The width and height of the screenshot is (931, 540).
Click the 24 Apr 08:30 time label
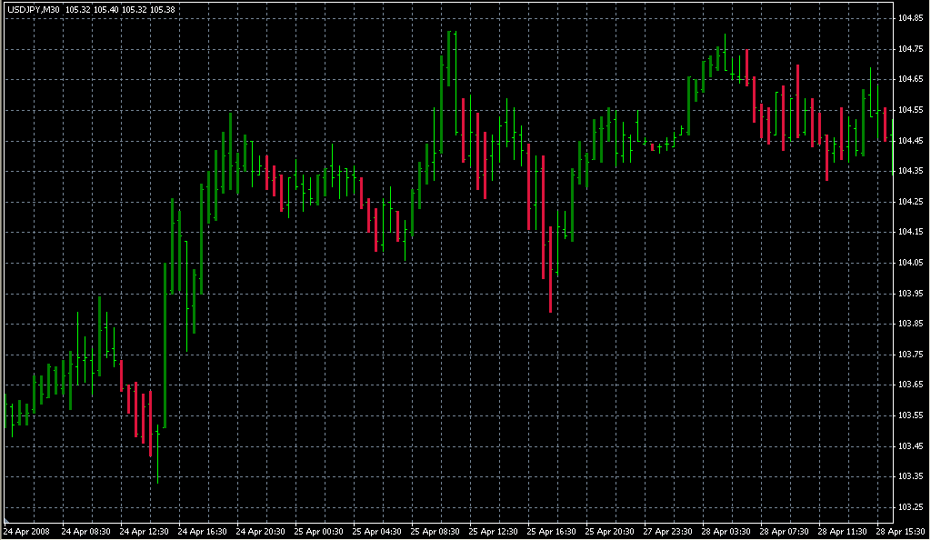click(x=85, y=532)
